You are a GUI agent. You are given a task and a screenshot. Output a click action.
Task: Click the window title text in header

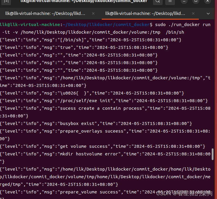pyautogui.click(x=84, y=1)
